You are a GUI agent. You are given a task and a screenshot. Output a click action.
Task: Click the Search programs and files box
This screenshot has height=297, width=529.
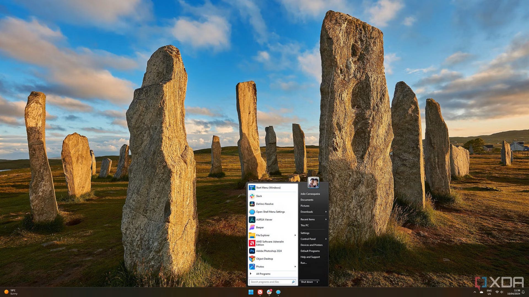[x=270, y=282]
